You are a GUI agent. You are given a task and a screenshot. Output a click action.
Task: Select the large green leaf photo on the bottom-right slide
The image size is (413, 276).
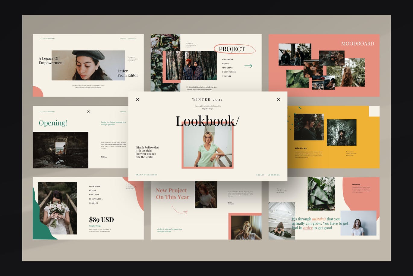pyautogui.click(x=321, y=194)
